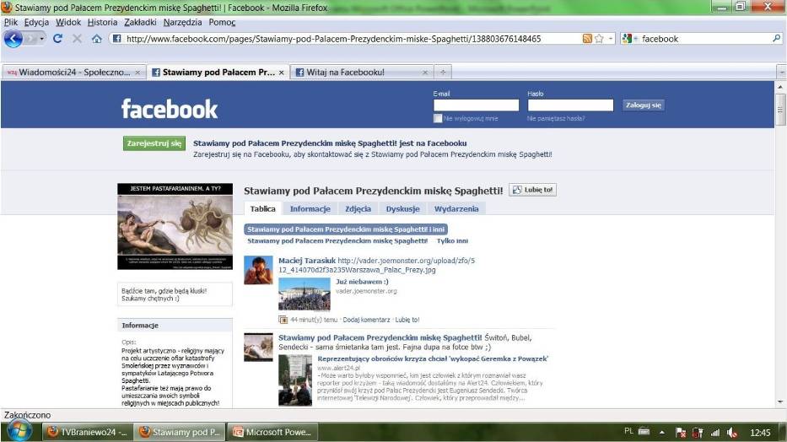
Task: Open the navigation history dropdown arrow
Action: point(42,39)
